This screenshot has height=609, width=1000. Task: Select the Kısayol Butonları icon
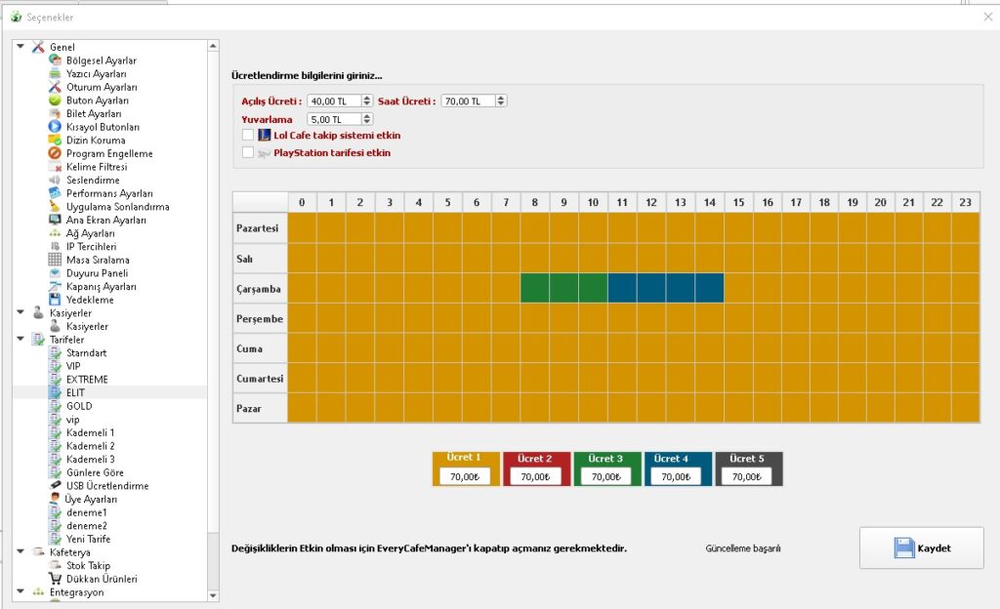pos(56,127)
